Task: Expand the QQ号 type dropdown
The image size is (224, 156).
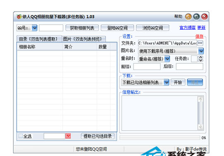Action: click(34, 28)
